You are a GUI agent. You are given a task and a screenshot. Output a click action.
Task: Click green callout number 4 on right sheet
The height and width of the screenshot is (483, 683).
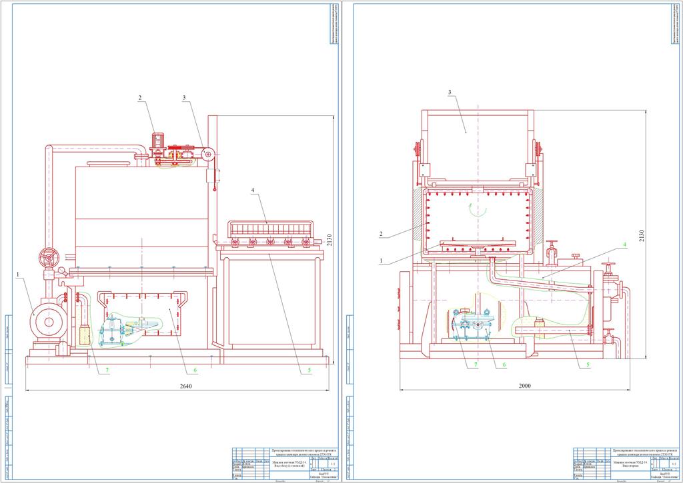click(624, 244)
